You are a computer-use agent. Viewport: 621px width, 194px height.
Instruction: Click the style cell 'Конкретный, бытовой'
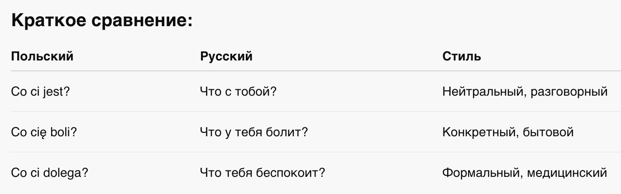coord(508,132)
